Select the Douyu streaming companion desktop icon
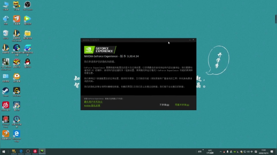Viewport: 277px width, 155px height. pos(6,135)
